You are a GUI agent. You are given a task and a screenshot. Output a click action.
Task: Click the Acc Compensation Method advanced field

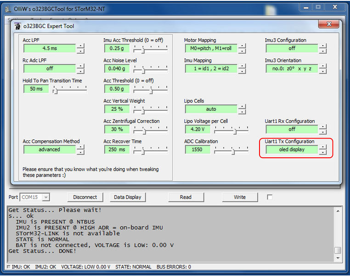tap(50, 149)
